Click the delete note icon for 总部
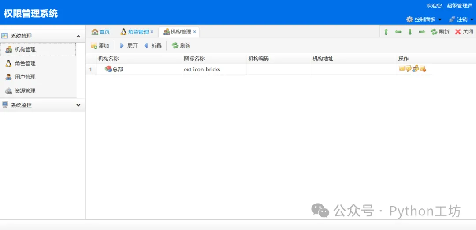This screenshot has height=230, width=476. point(423,69)
